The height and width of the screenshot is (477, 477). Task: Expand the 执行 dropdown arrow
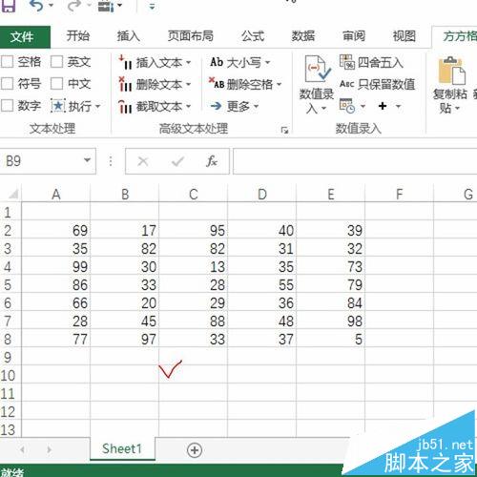[x=97, y=106]
